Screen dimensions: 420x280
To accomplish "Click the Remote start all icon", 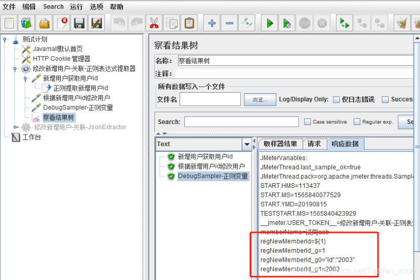I will click(x=345, y=23).
